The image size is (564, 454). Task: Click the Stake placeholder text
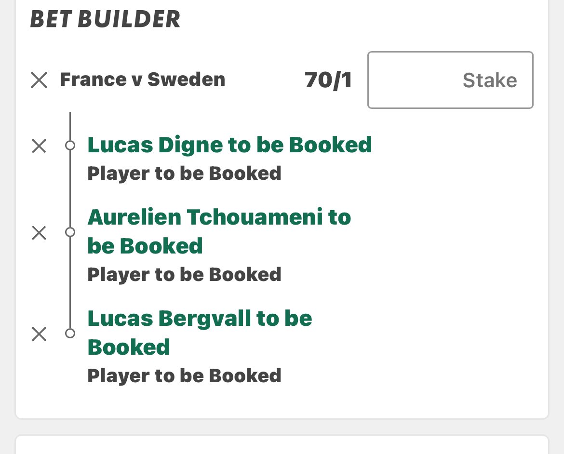(x=490, y=80)
